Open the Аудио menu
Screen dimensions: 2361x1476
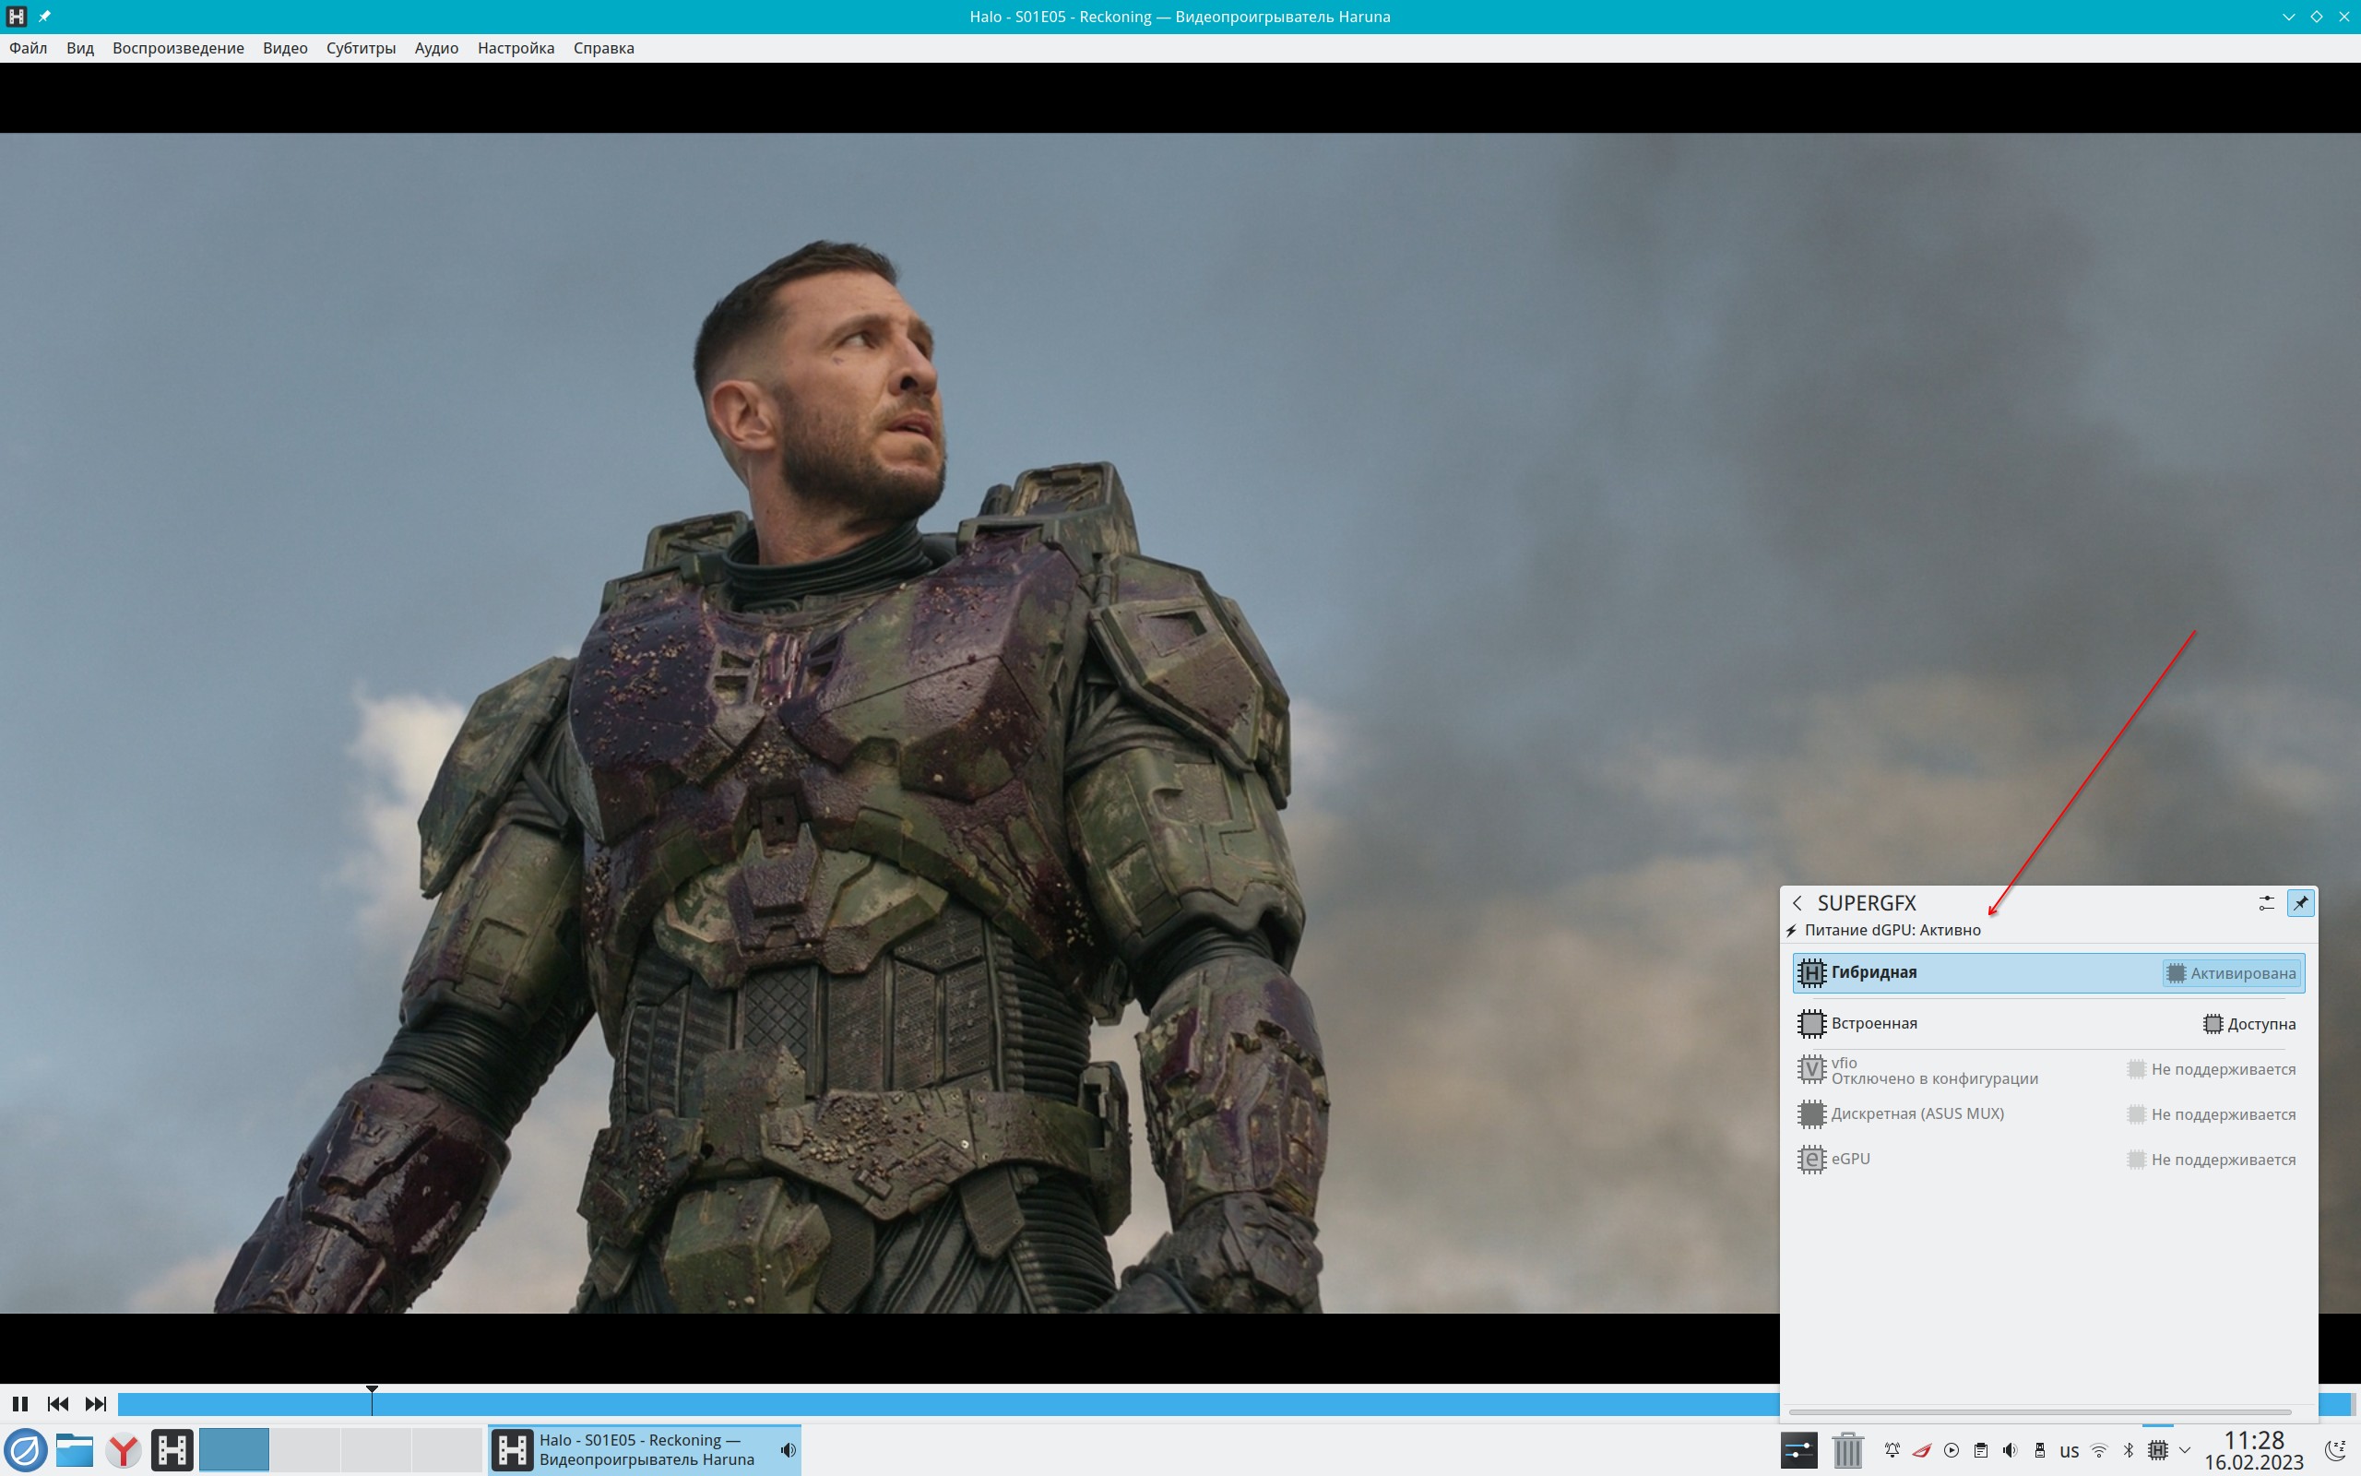pyautogui.click(x=436, y=48)
